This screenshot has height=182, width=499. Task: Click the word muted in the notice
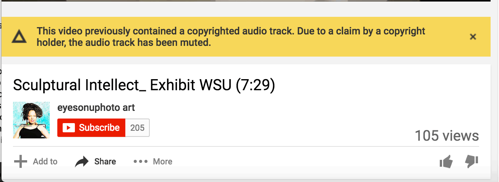click(x=194, y=43)
